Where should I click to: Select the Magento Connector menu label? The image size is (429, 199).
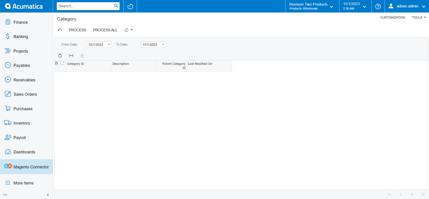(x=31, y=167)
